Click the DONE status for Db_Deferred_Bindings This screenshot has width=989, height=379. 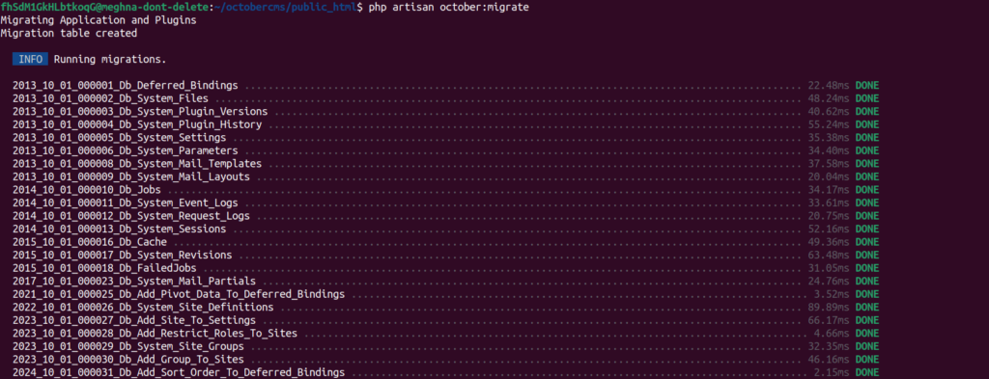(866, 85)
